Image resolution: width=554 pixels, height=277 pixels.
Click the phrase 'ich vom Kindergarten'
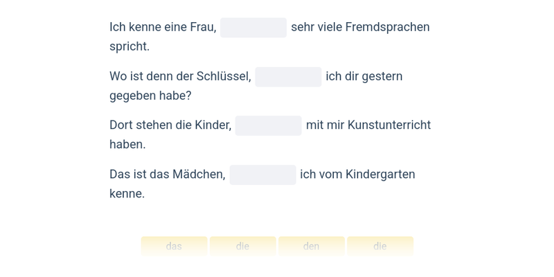(357, 174)
